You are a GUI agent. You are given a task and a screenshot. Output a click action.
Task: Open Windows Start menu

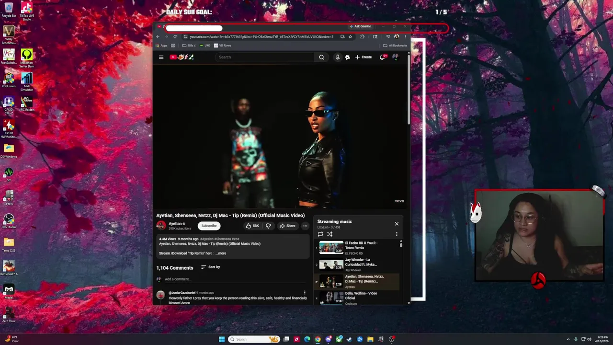(x=222, y=339)
